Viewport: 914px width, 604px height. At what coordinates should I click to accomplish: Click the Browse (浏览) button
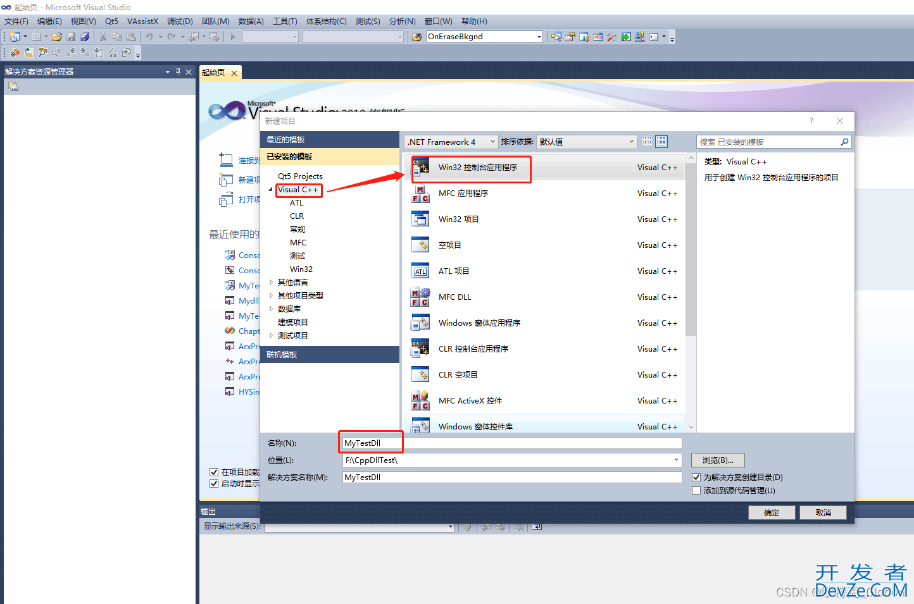click(x=718, y=460)
